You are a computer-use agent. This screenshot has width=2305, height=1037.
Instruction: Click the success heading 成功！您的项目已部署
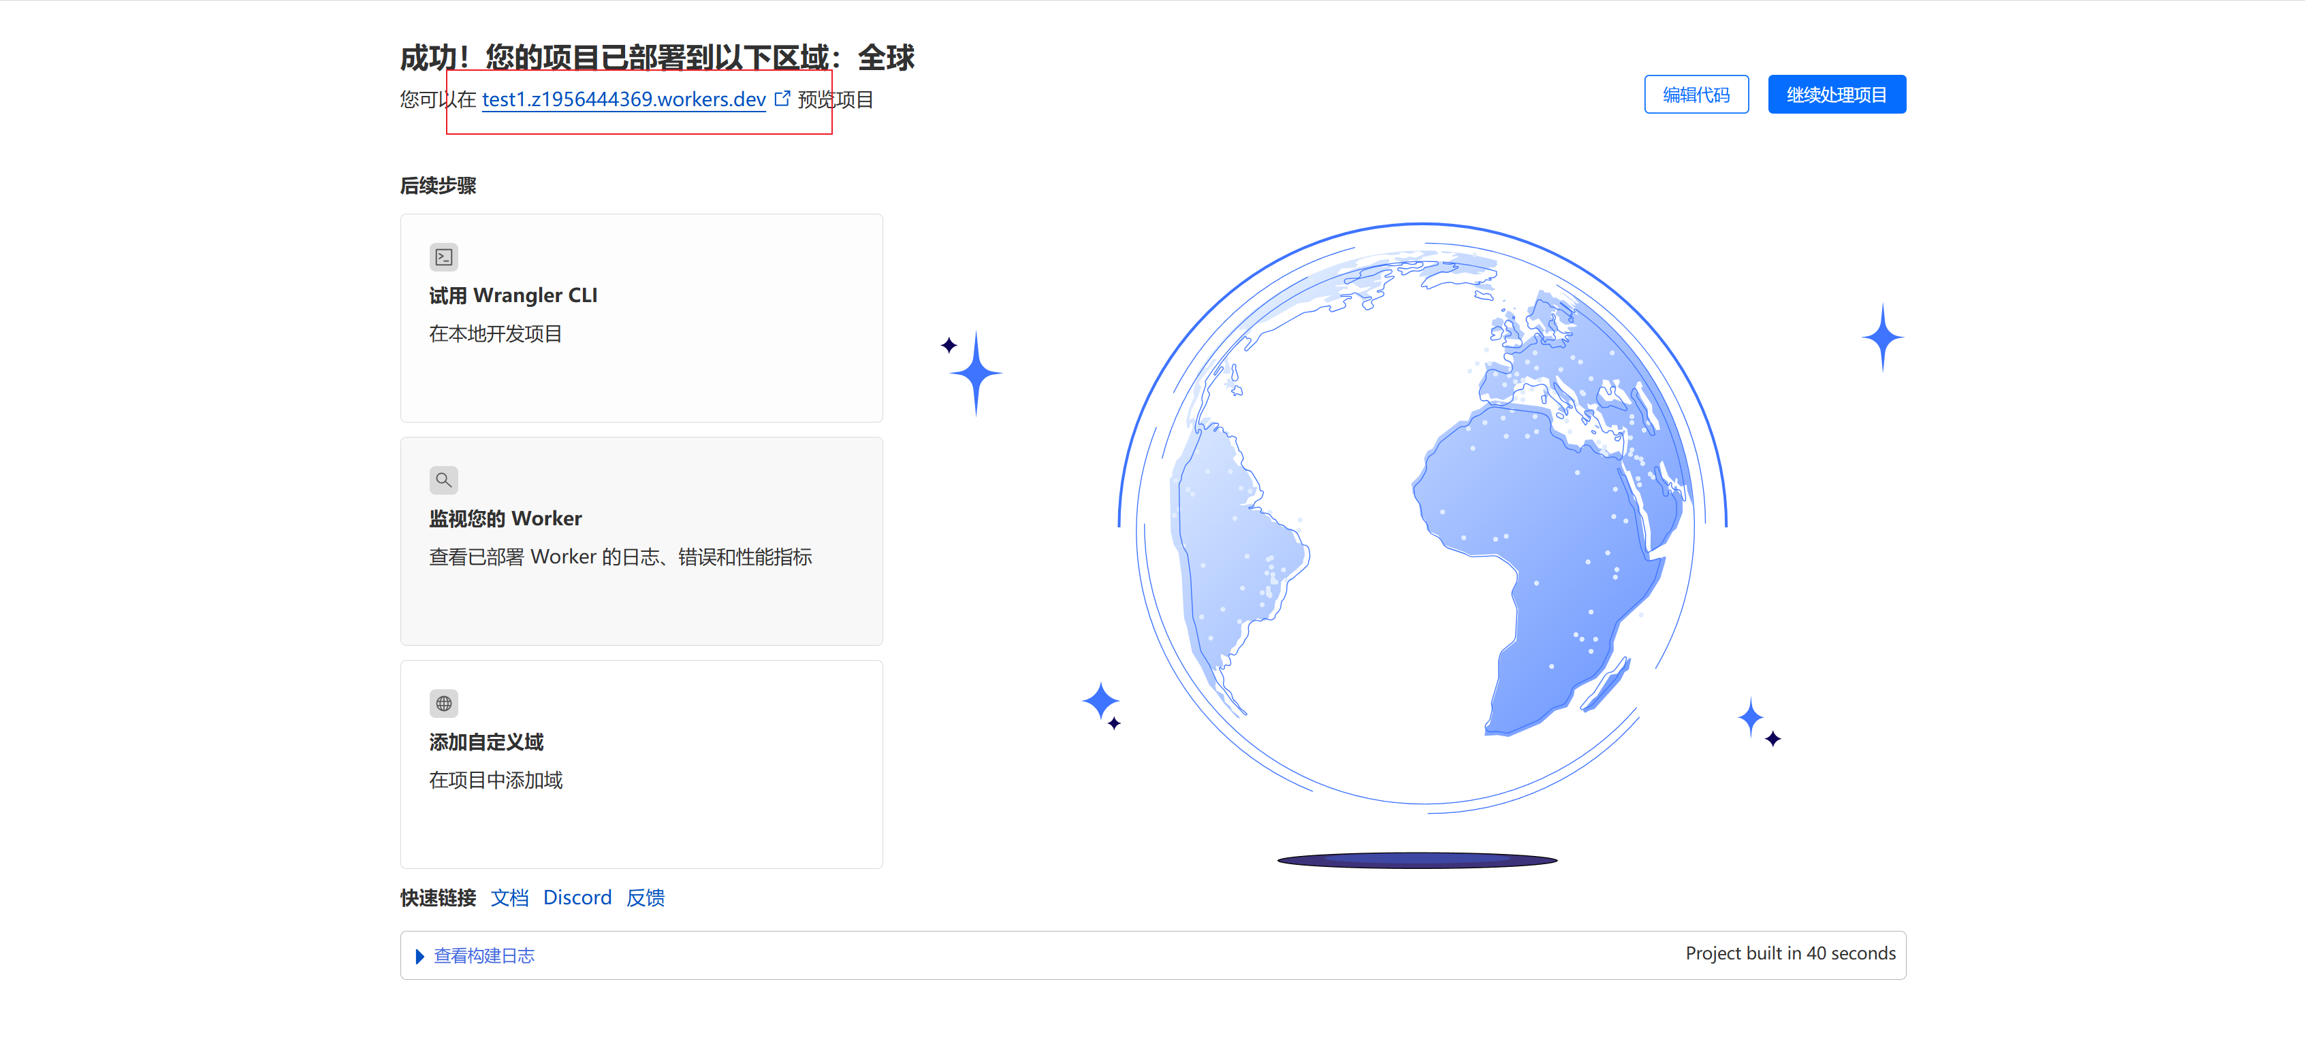[x=657, y=58]
